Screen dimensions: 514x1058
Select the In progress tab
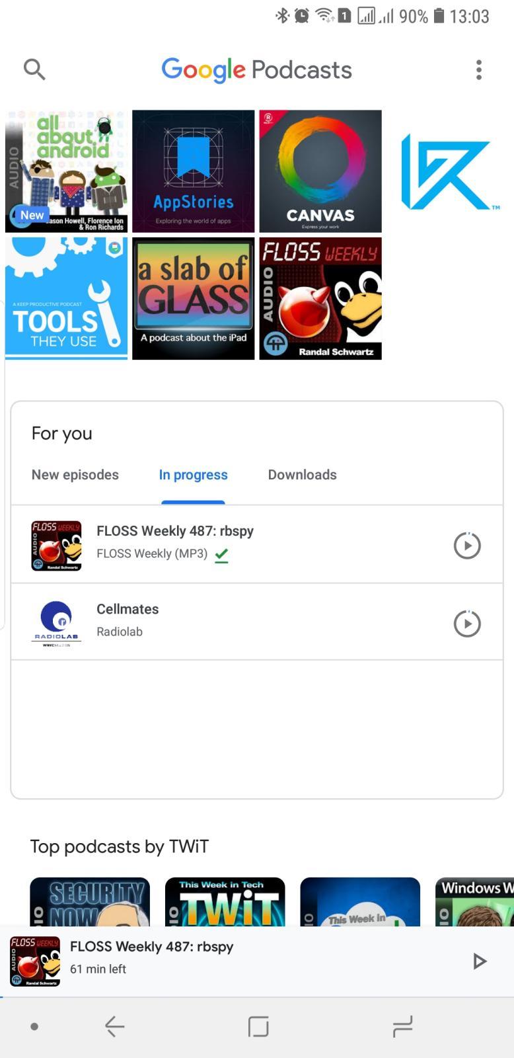click(193, 475)
